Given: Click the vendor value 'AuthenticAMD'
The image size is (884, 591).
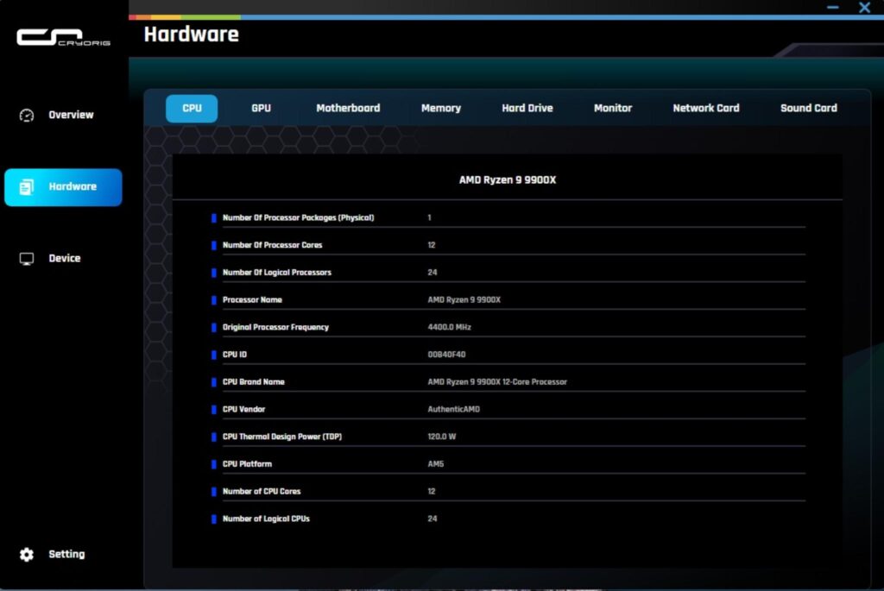Looking at the screenshot, I should (454, 410).
